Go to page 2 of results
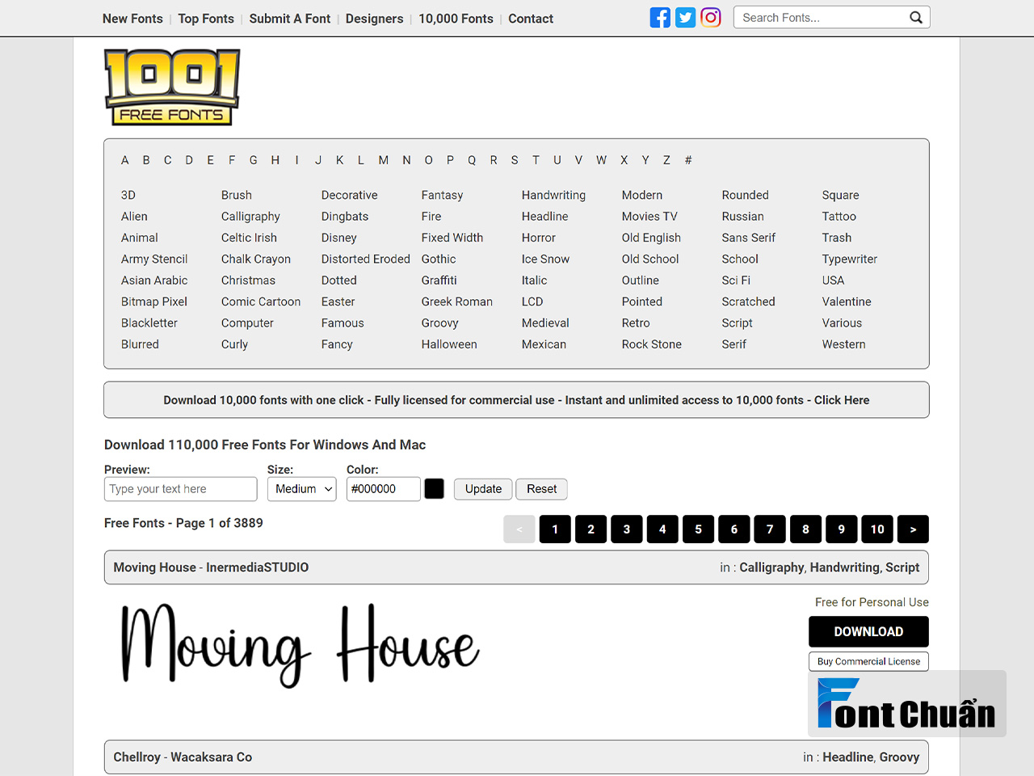 591,529
